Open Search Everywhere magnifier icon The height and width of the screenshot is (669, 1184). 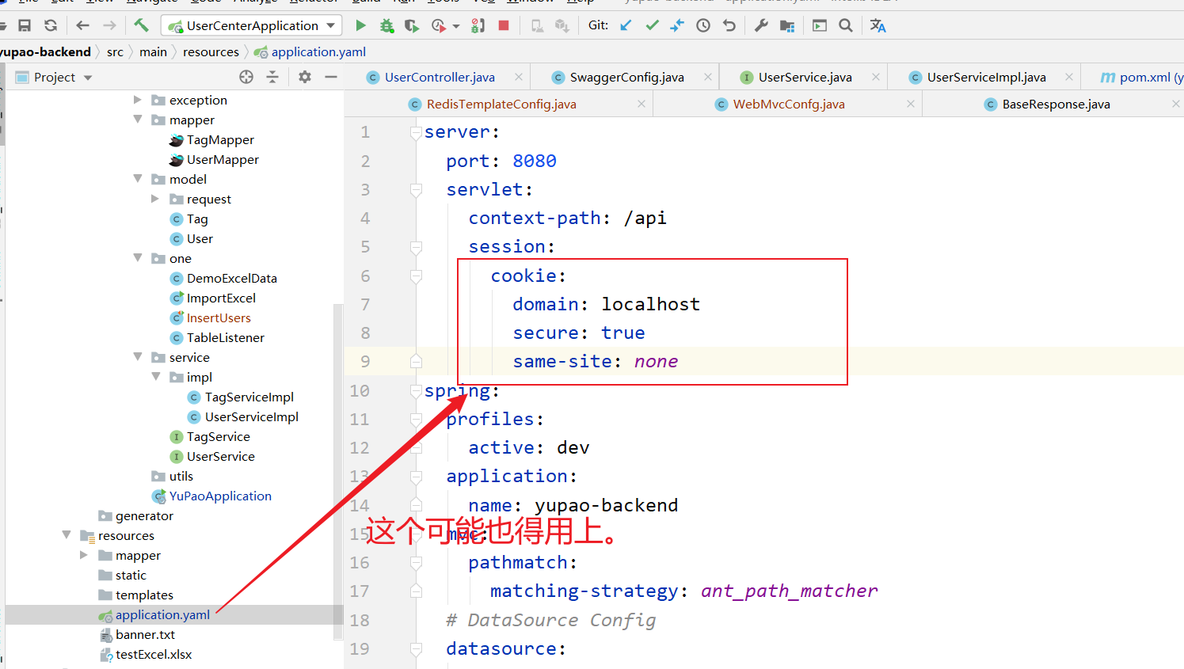(846, 25)
